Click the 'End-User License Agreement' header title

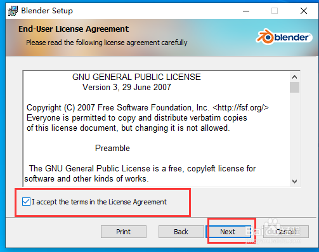[74, 29]
